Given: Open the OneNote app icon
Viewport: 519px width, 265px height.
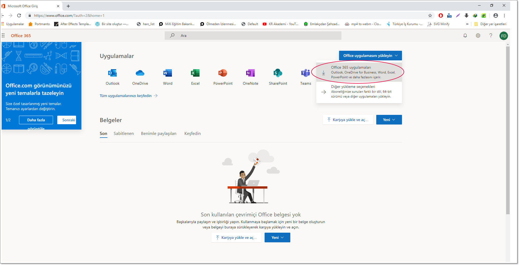Looking at the screenshot, I should tap(250, 73).
